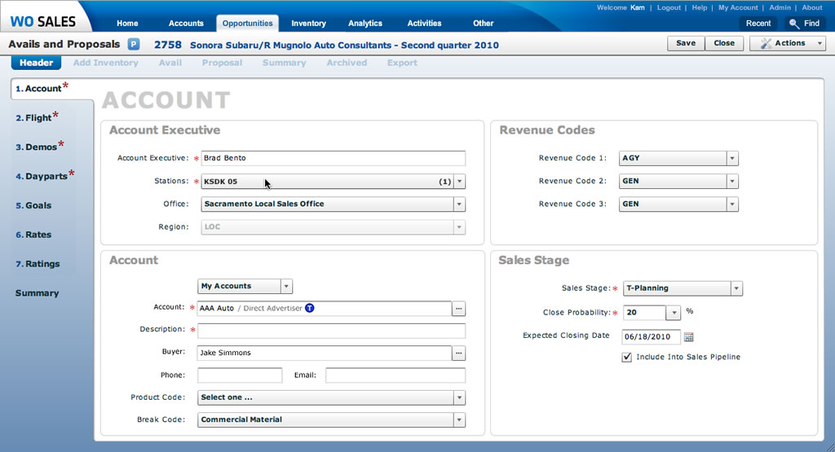
Task: Toggle Include Into Sales Pipeline checkbox
Action: pyautogui.click(x=626, y=357)
